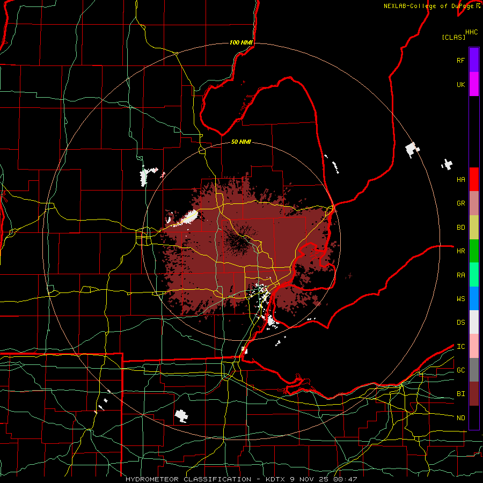Image resolution: width=483 pixels, height=483 pixels.
Task: Click the BI dark red legend swatch
Action: tap(474, 394)
